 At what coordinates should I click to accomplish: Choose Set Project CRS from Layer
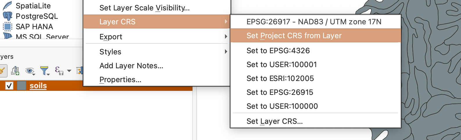(294, 36)
